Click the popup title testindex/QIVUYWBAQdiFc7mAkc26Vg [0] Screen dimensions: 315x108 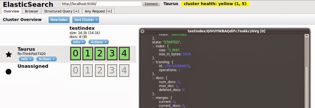tap(226, 31)
